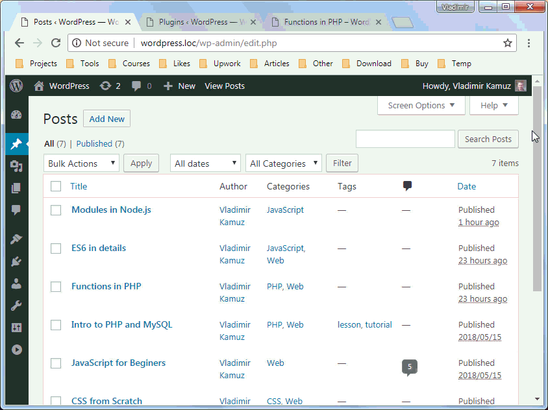Open the Pages sidebar icon
The height and width of the screenshot is (410, 548).
pyautogui.click(x=16, y=188)
